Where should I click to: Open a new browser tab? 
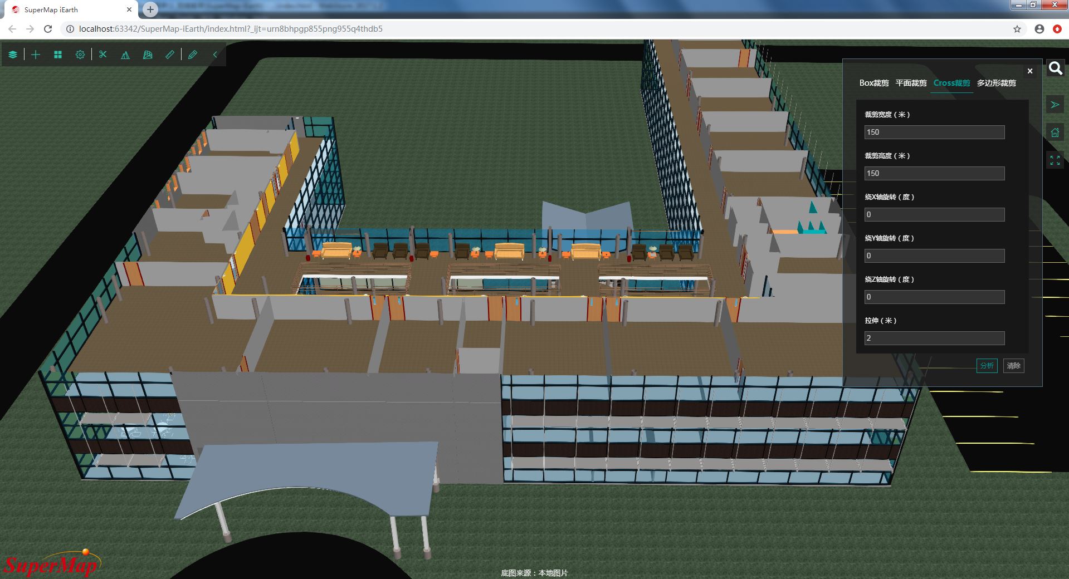(150, 9)
